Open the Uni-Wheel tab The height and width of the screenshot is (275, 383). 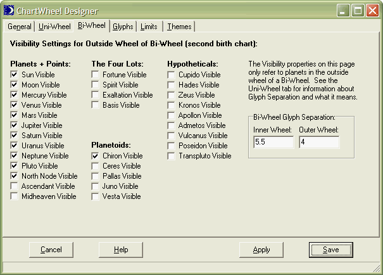[x=54, y=27]
